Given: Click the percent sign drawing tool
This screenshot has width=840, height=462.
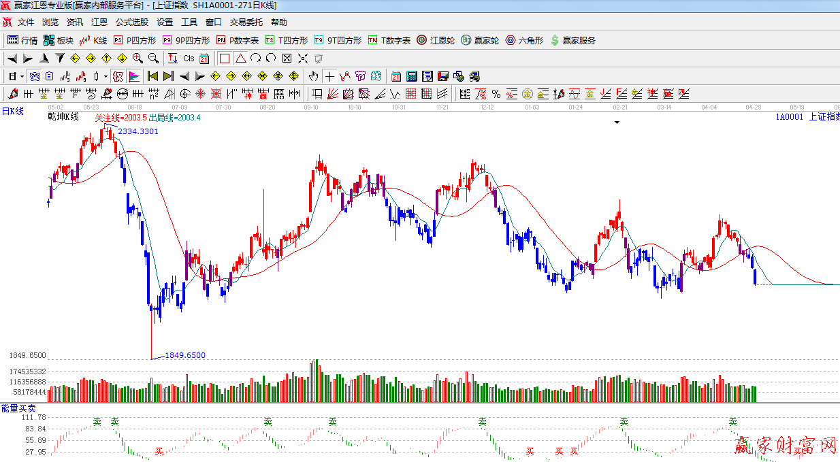Looking at the screenshot, I should pyautogui.click(x=496, y=94).
